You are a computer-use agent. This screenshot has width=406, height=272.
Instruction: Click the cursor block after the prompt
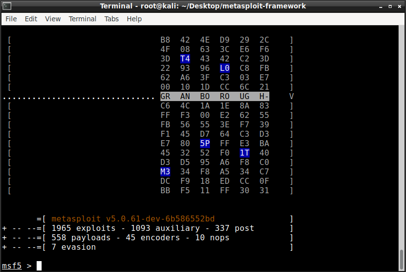coord(39,266)
